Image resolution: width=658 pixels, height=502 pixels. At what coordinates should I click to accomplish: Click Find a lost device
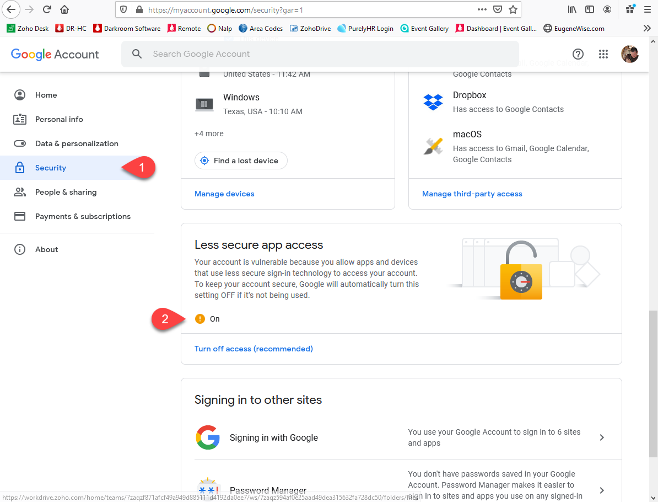241,161
